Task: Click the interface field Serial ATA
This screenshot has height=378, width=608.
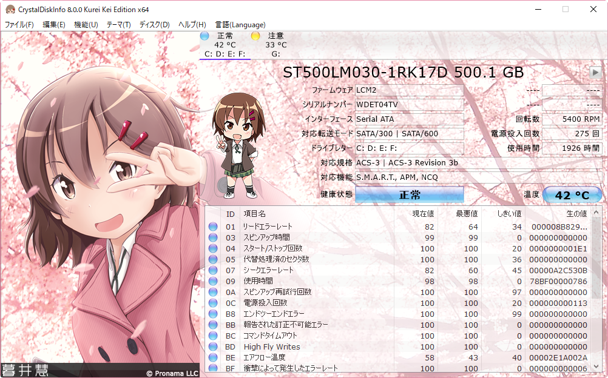Action: [410, 119]
